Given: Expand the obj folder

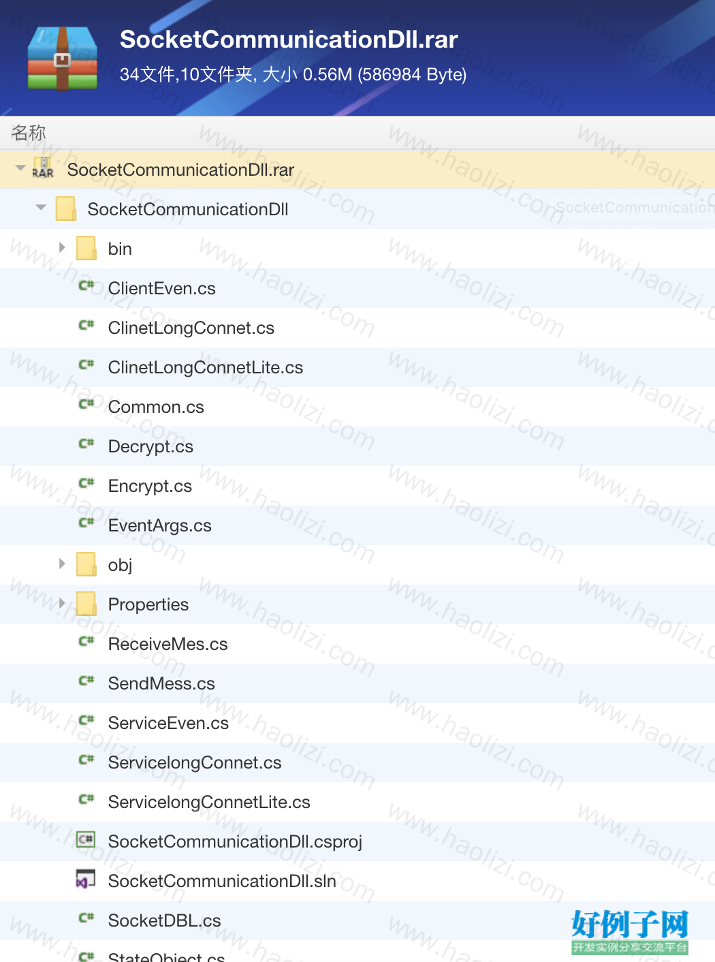Looking at the screenshot, I should click(x=62, y=563).
